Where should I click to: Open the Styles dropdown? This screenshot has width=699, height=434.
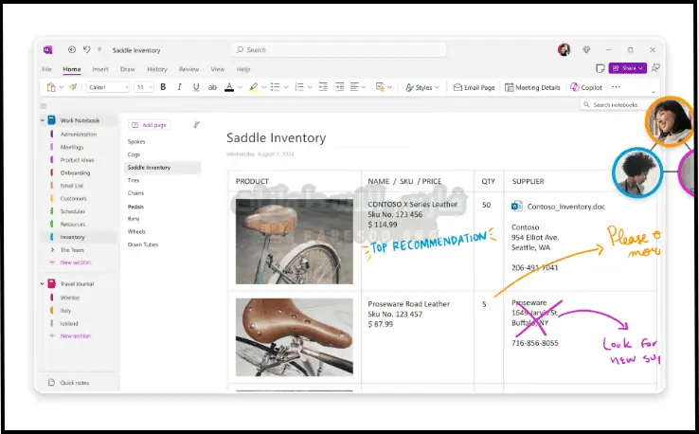[421, 87]
